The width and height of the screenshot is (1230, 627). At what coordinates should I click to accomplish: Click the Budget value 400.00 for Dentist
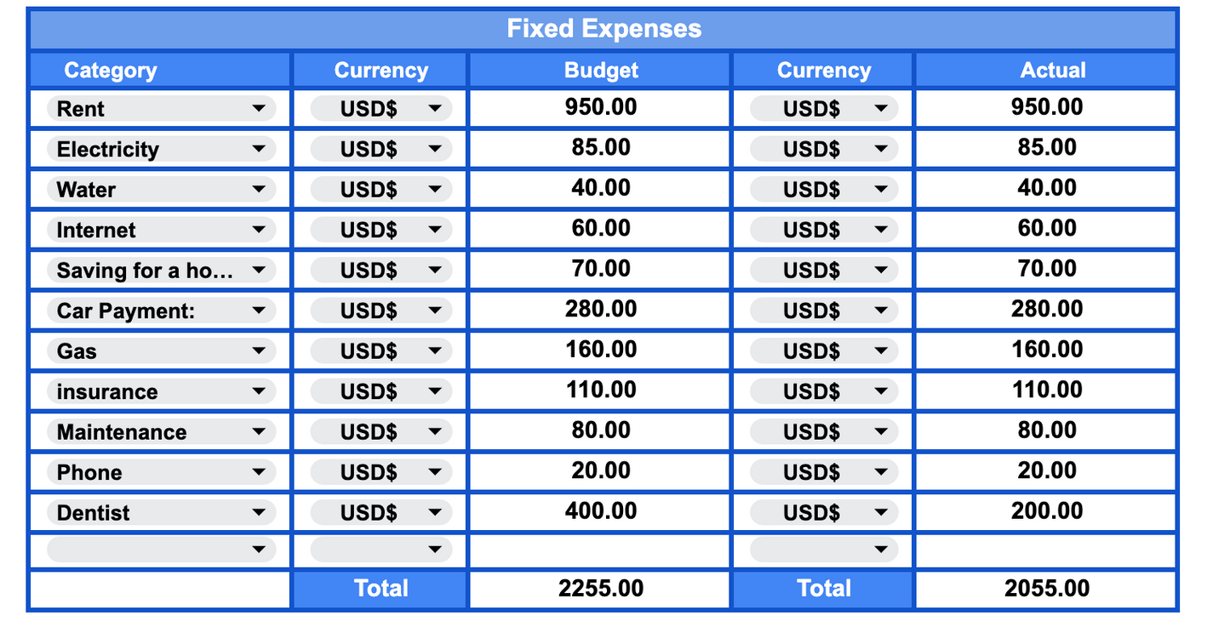[x=599, y=511]
